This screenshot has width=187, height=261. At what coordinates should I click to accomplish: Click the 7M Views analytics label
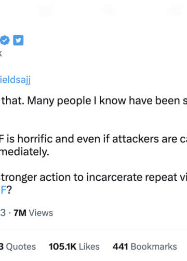33,213
